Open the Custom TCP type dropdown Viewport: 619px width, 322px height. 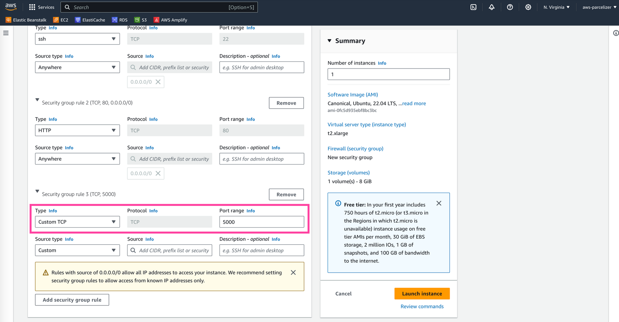77,222
